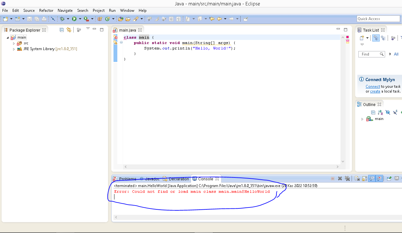The height and width of the screenshot is (233, 402).
Task: Switch to the Problems tab
Action: (x=127, y=179)
